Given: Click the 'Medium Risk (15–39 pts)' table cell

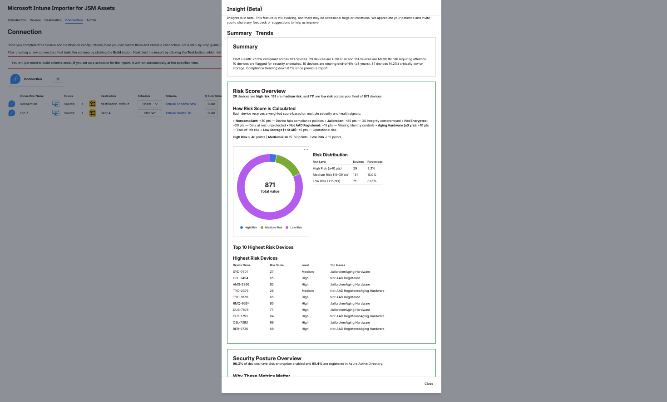Looking at the screenshot, I should pos(331,175).
